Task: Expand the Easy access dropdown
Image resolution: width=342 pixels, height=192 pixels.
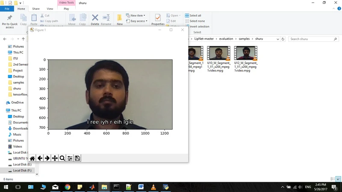Action: click(139, 21)
